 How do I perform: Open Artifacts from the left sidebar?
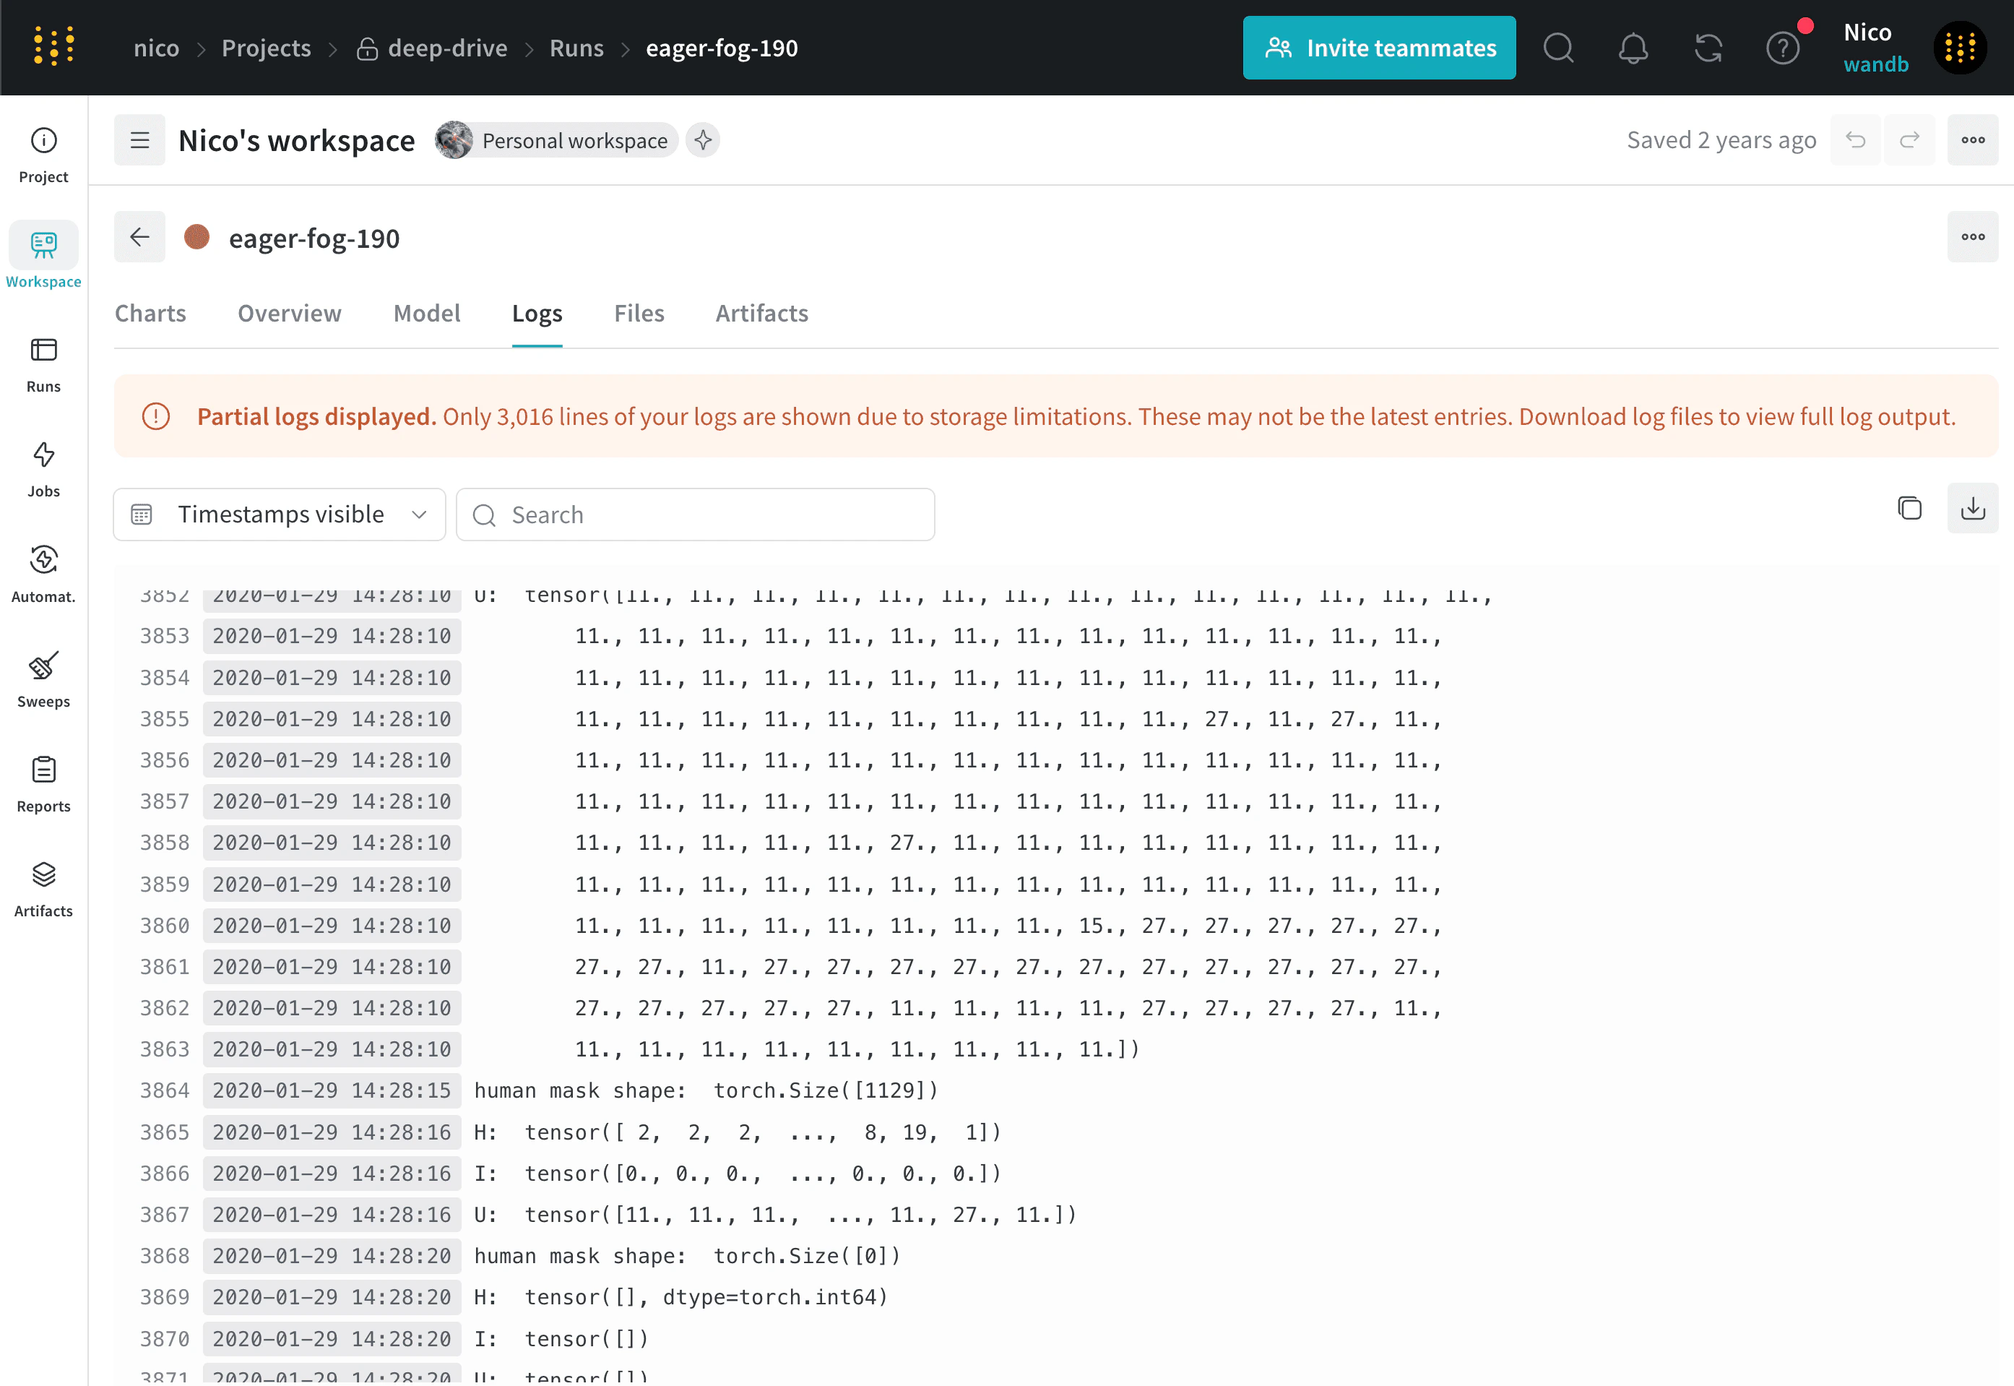(x=43, y=890)
